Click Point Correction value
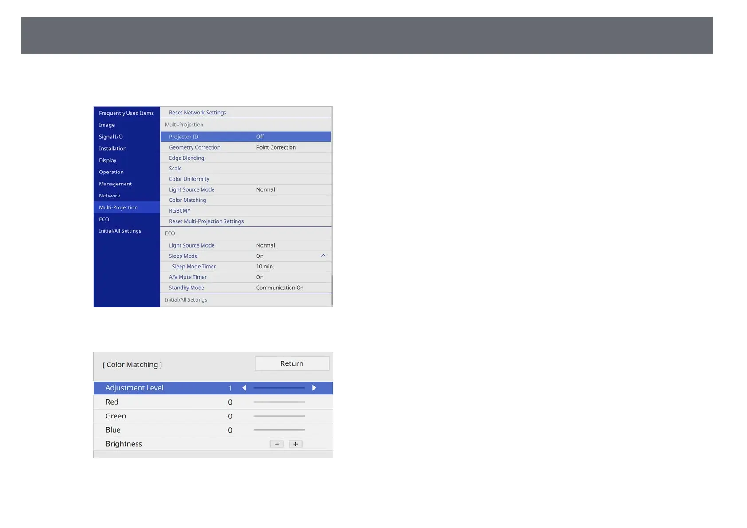 pos(276,147)
